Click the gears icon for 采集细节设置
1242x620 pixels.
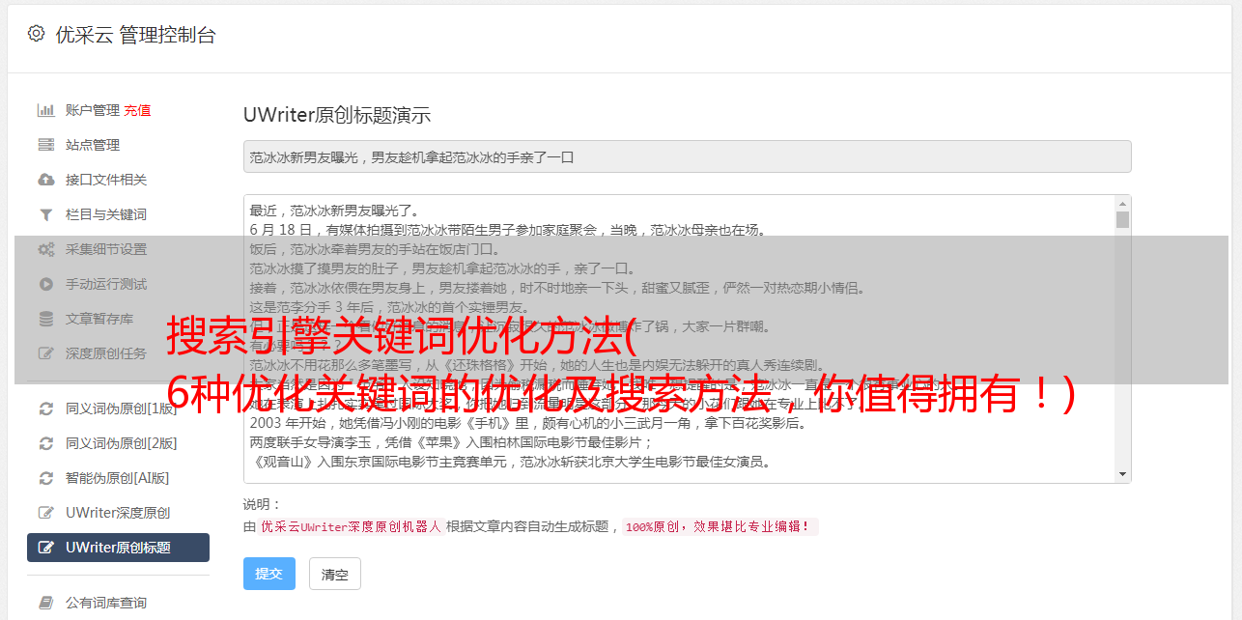pyautogui.click(x=45, y=249)
